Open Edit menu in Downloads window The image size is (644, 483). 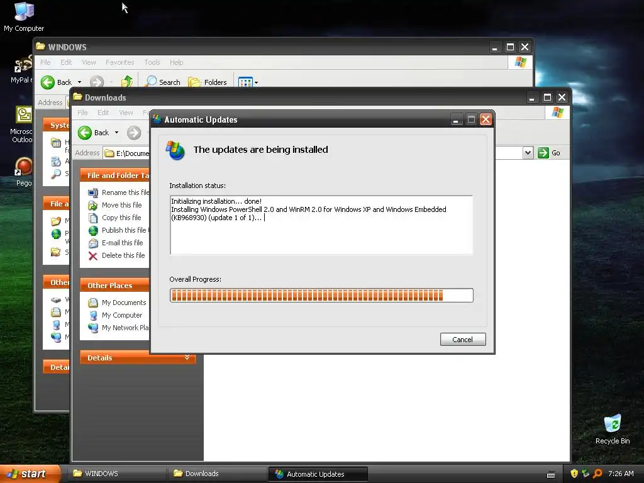tap(103, 113)
